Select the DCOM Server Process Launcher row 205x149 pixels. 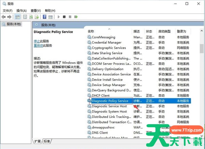pos(139,64)
